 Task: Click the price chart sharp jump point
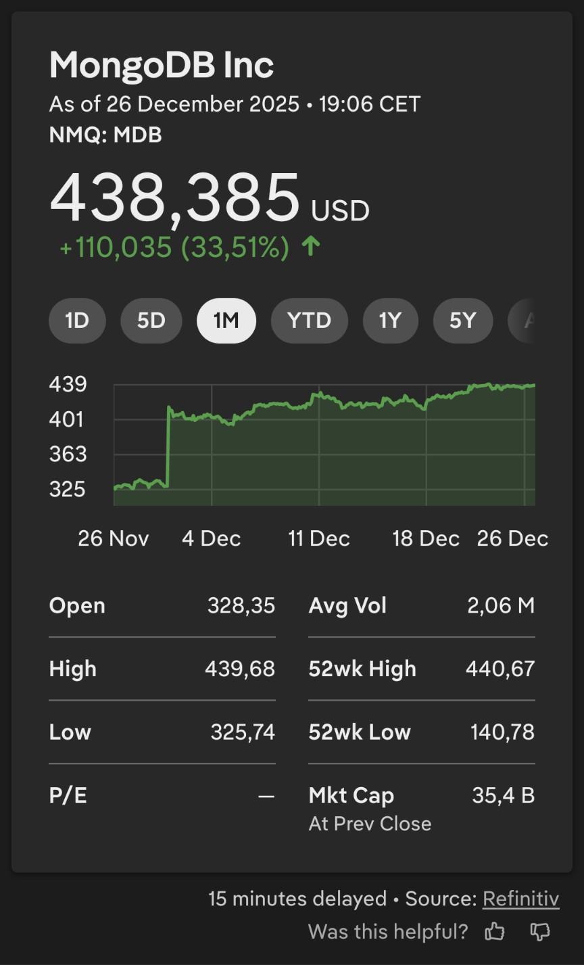click(x=168, y=446)
